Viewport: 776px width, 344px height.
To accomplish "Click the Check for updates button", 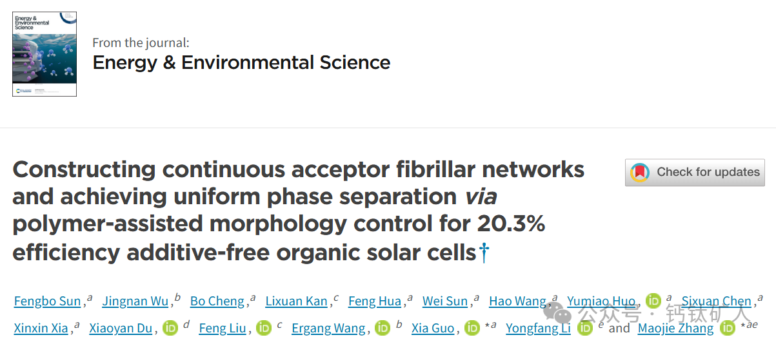I will 695,173.
